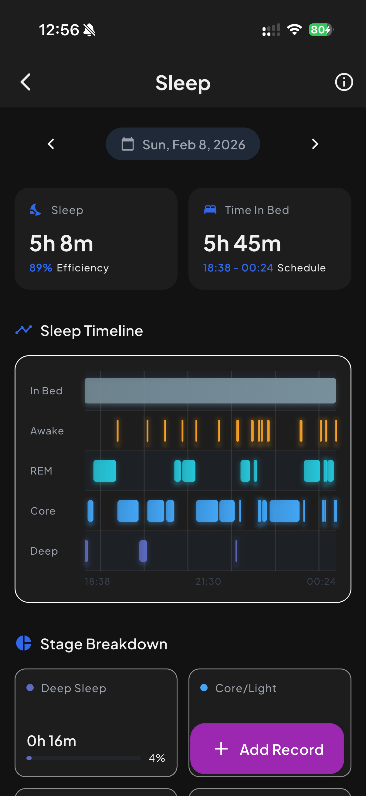366x796 pixels.
Task: Tap the bed icon on Time In Bed card
Action: tap(210, 210)
